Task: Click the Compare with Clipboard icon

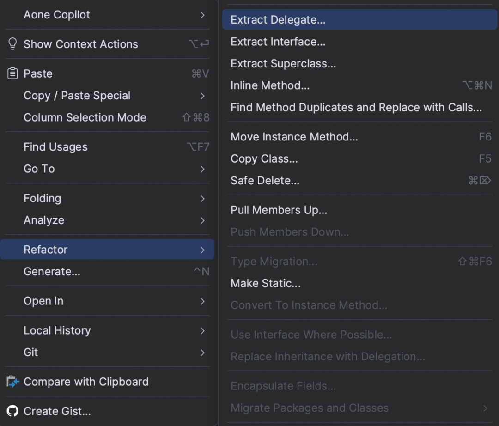Action: [x=13, y=382]
